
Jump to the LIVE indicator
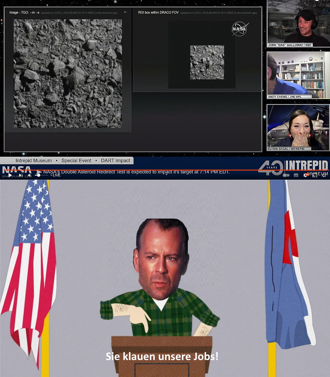coord(56,175)
